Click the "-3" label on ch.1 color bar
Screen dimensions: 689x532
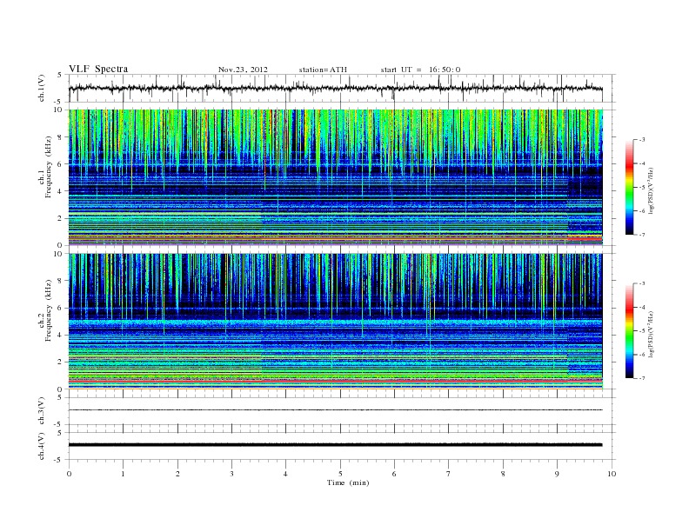[642, 140]
